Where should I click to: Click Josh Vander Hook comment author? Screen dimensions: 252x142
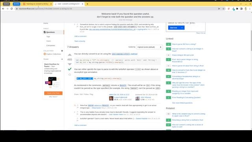(x=116, y=114)
